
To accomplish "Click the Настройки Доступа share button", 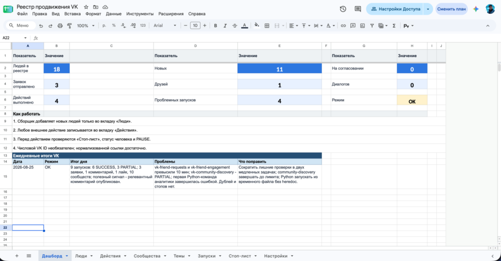I will click(395, 9).
